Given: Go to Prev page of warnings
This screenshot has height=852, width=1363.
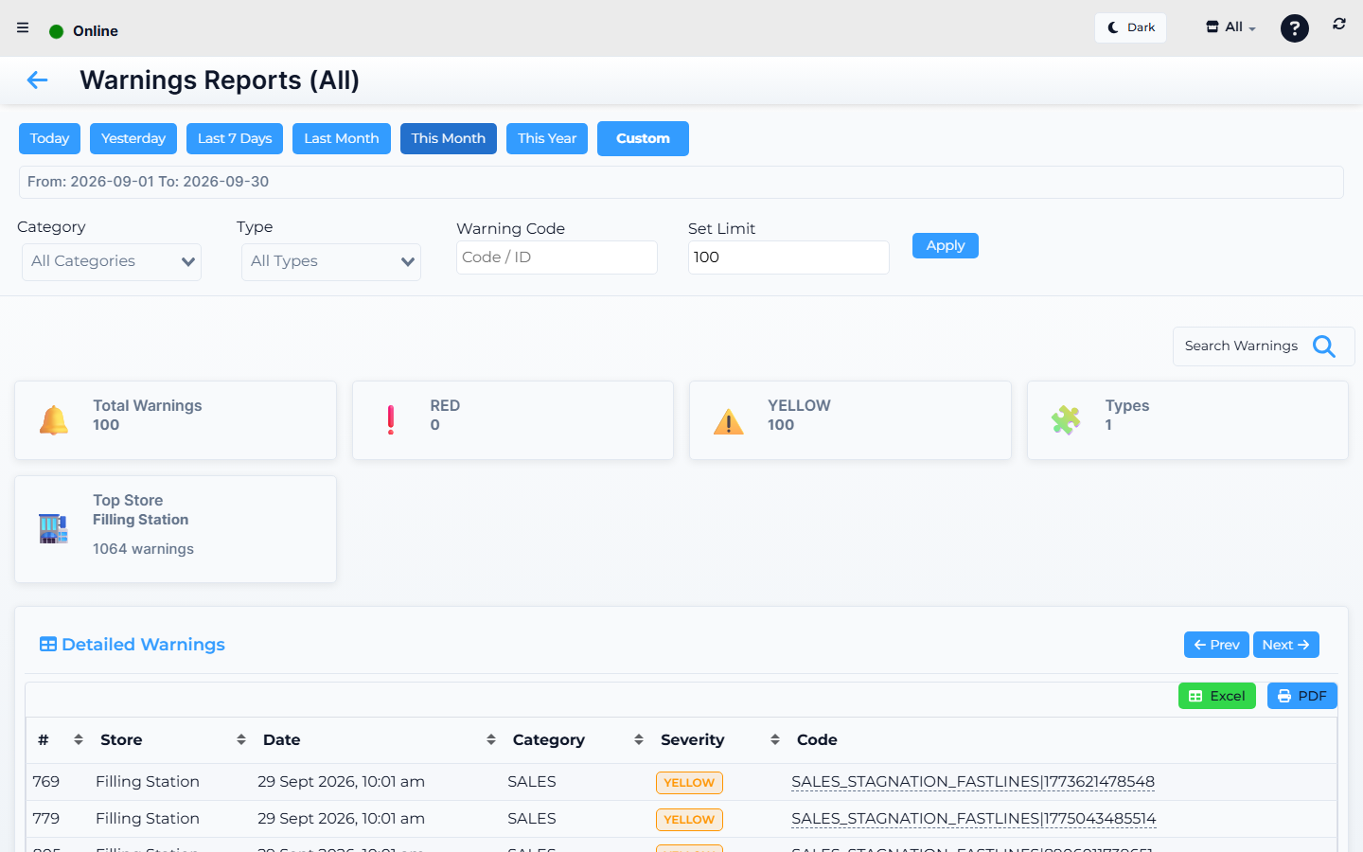Looking at the screenshot, I should pos(1216,645).
